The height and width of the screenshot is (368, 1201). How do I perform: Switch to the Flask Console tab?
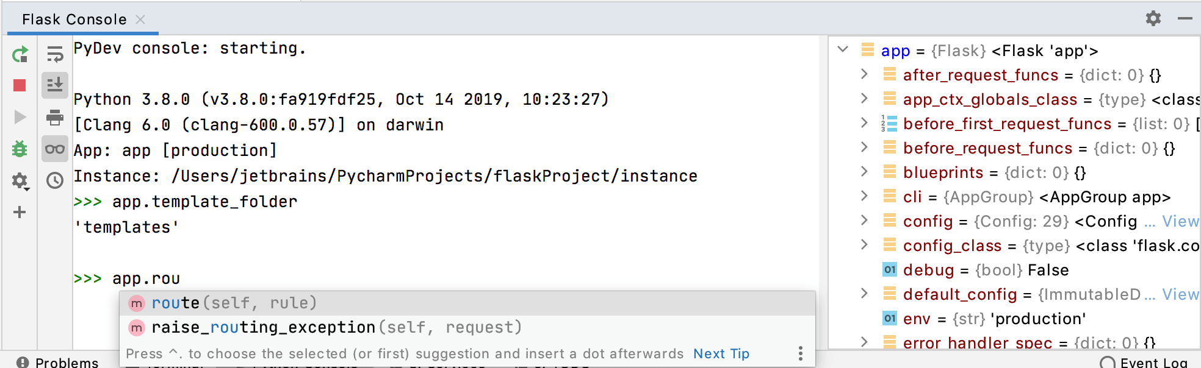click(x=73, y=19)
